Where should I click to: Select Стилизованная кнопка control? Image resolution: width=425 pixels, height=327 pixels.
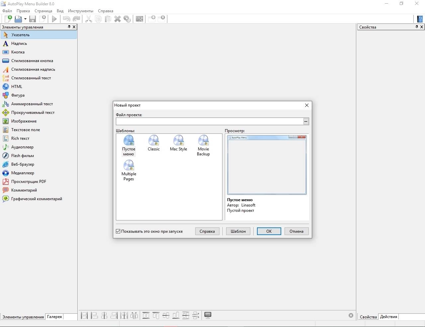(x=39, y=61)
